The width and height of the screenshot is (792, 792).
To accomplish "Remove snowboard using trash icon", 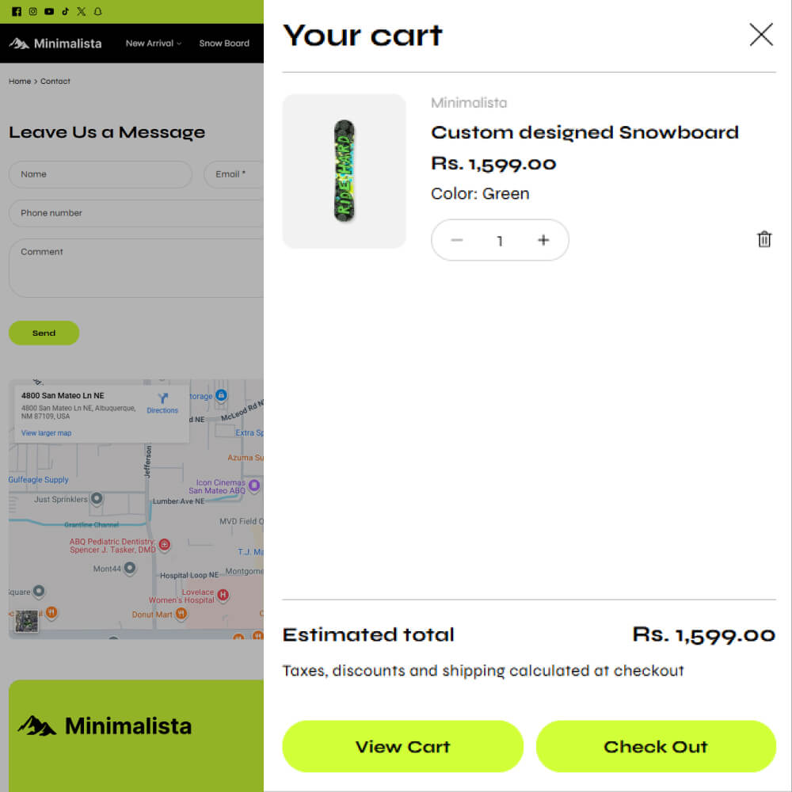I will (x=764, y=239).
